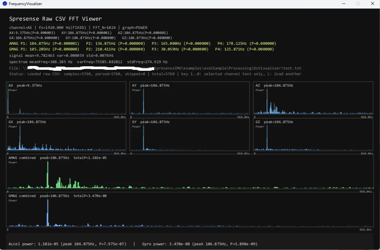Image resolution: width=380 pixels, height=250 pixels.
Task: Click the "Gyro power: 3.470e-08" status text
Action: (200, 244)
